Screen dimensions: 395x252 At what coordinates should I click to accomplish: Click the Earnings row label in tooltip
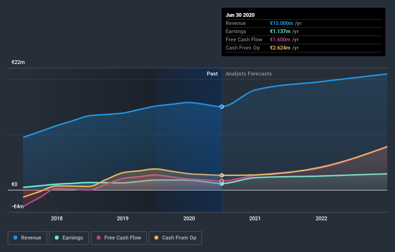(236, 31)
